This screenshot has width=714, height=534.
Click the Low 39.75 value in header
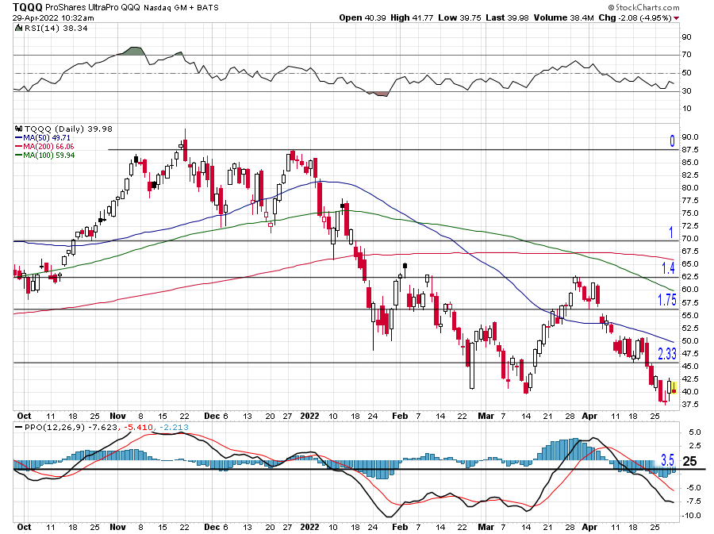pyautogui.click(x=459, y=17)
